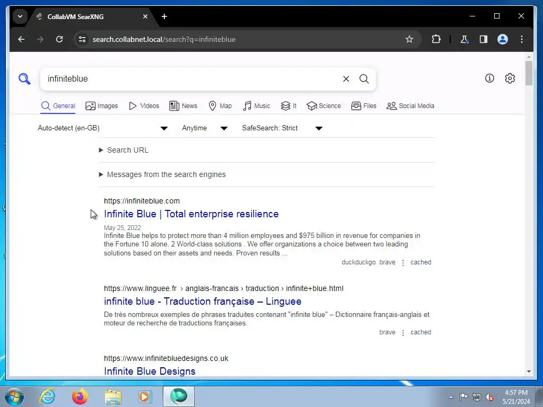Open Windows Media Player from taskbar

pos(145,396)
